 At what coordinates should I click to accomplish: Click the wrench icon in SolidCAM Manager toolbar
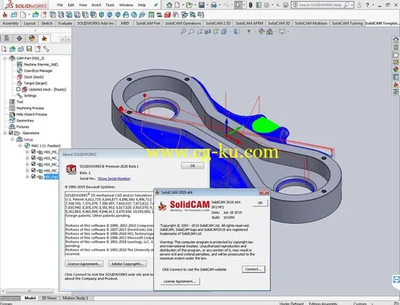[46, 48]
